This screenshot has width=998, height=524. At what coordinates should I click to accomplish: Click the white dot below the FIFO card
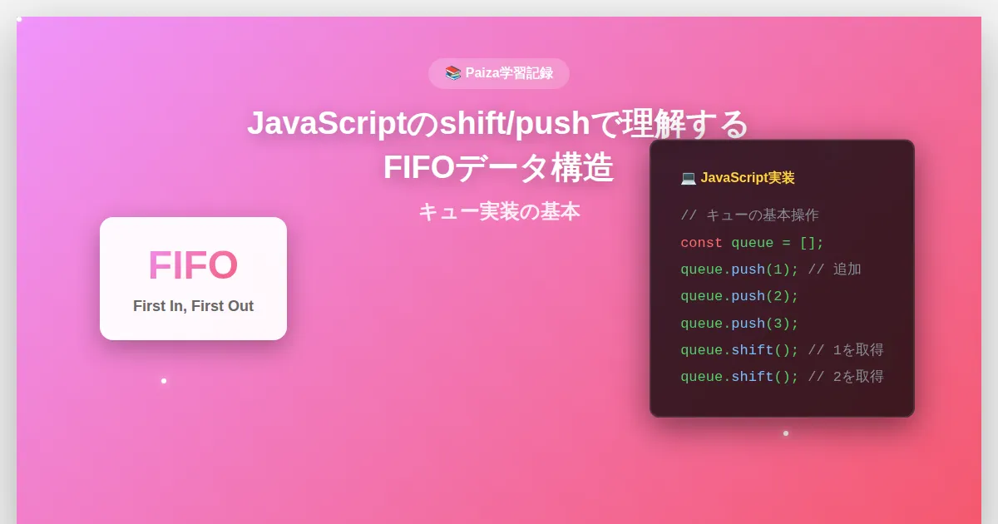click(x=164, y=381)
